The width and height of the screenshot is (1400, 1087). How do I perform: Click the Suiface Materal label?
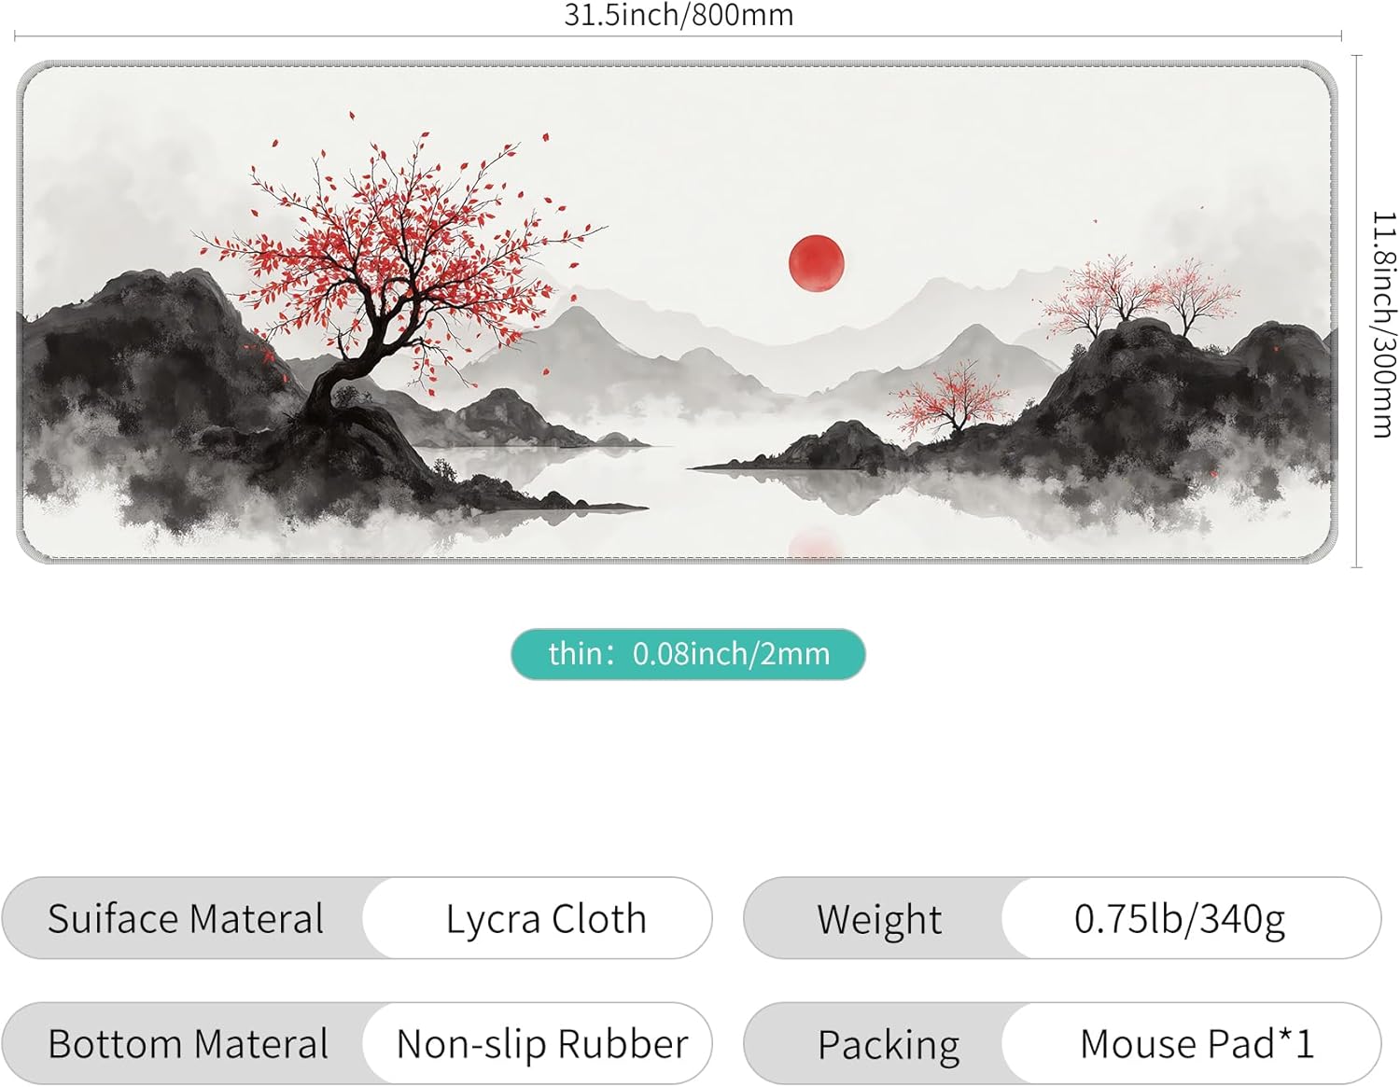[x=186, y=918]
